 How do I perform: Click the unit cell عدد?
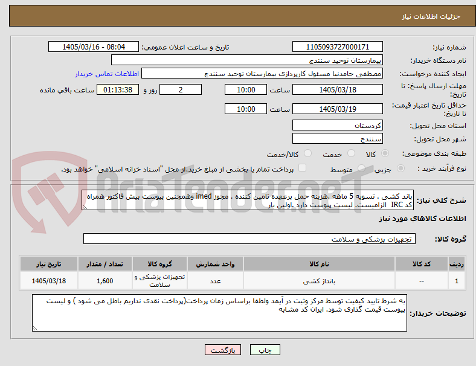coord(215,281)
